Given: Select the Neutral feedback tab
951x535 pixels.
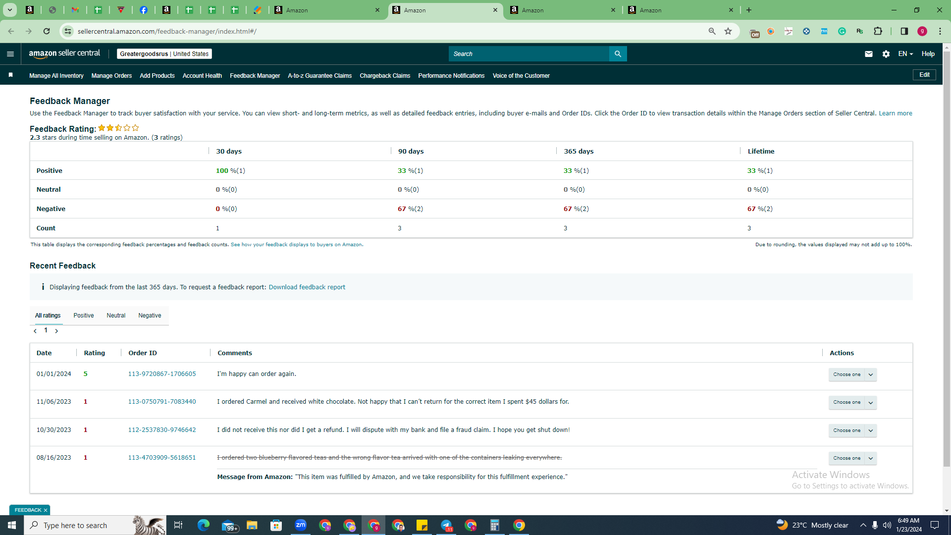Looking at the screenshot, I should [116, 316].
